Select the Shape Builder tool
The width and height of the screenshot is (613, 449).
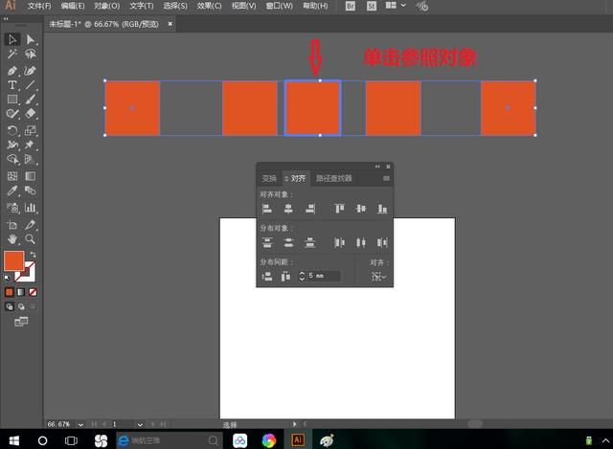pos(12,159)
